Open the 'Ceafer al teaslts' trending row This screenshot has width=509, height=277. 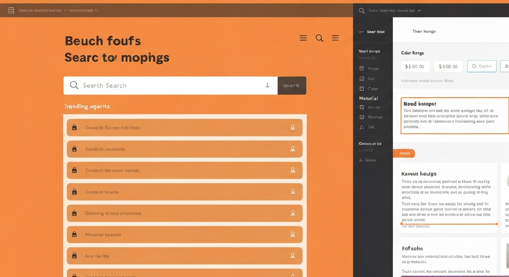pyautogui.click(x=185, y=192)
